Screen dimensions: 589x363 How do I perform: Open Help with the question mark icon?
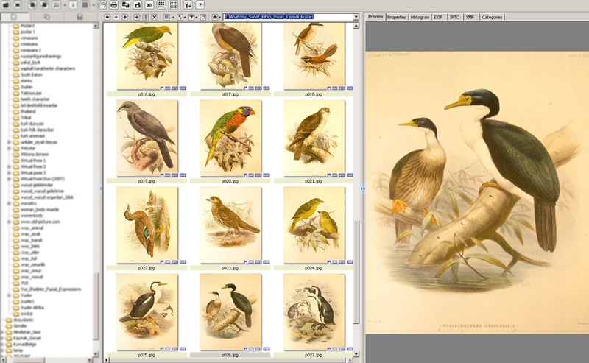(200, 5)
